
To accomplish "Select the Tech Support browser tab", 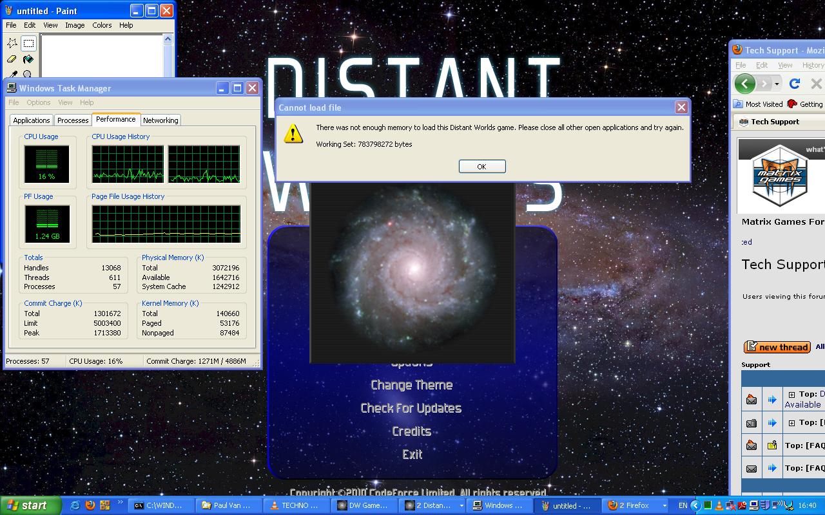I will click(x=779, y=122).
